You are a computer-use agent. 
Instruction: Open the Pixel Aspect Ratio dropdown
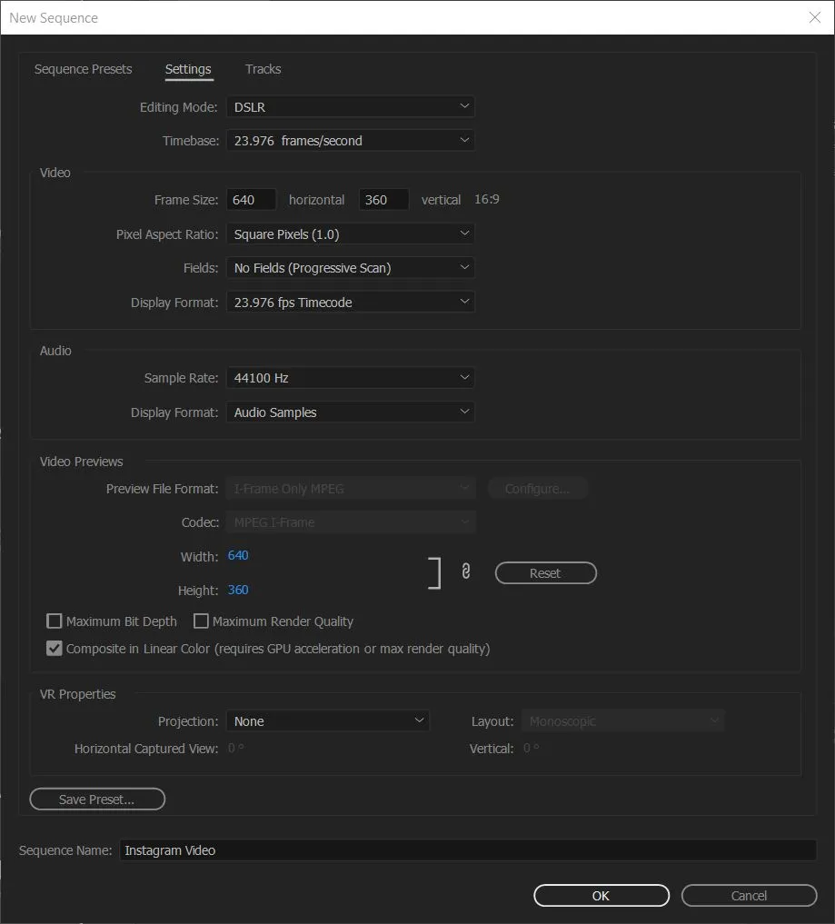pyautogui.click(x=350, y=234)
